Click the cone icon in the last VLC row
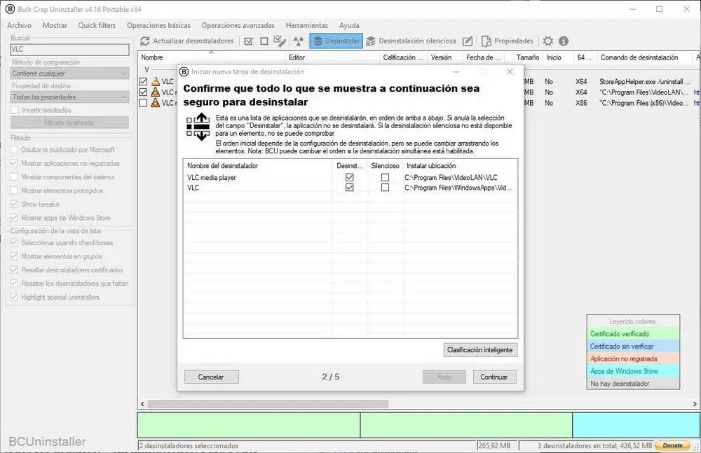The width and height of the screenshot is (701, 453). (x=155, y=103)
